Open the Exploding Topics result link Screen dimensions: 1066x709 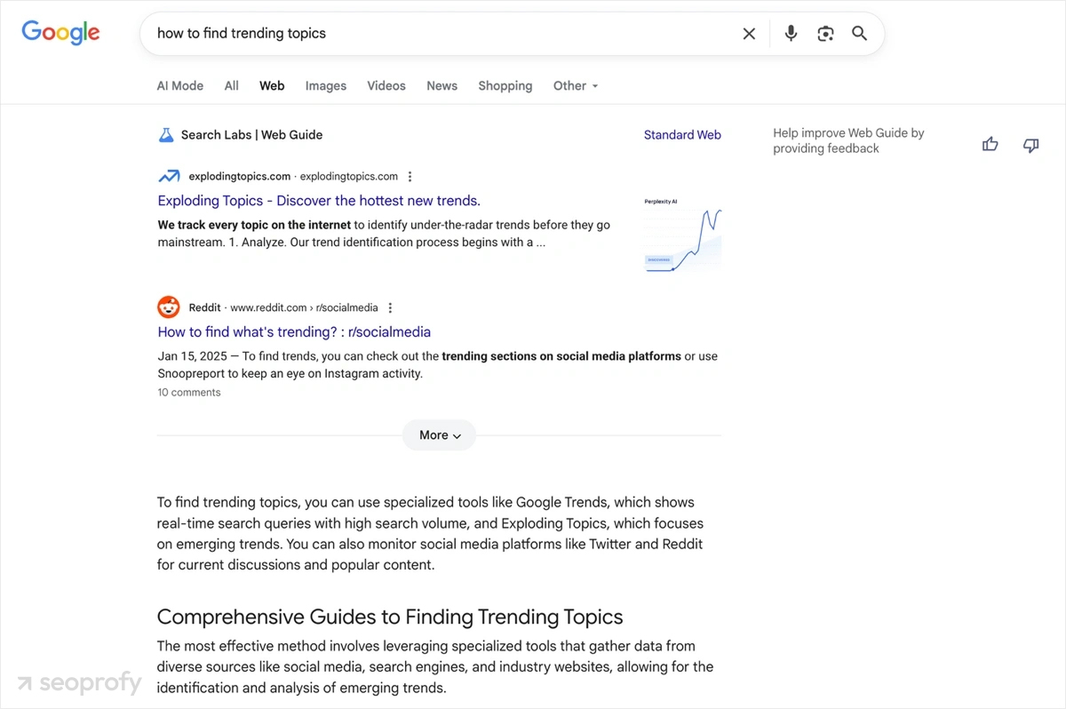pos(318,200)
